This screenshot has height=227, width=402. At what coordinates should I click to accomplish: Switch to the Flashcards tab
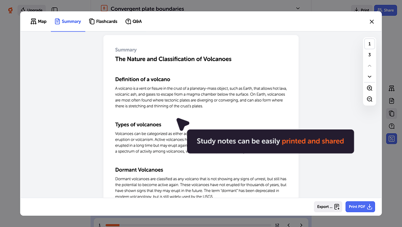pos(103,22)
